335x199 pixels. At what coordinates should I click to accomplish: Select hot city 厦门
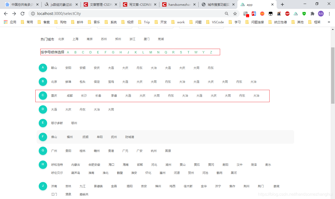click(x=147, y=39)
